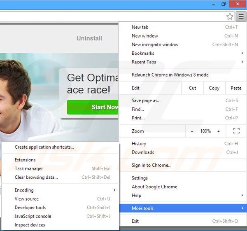The image size is (247, 231).
Task: Expand the Help submenu arrow
Action: 242,196
